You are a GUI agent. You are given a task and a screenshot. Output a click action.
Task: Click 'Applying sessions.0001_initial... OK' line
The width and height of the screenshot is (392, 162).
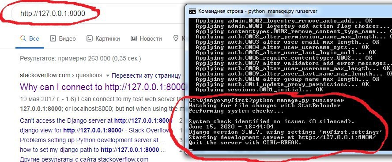pyautogui.click(x=259, y=90)
